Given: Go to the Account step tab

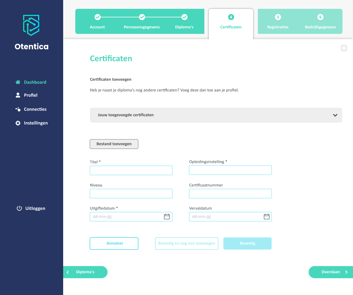Looking at the screenshot, I should point(97,21).
